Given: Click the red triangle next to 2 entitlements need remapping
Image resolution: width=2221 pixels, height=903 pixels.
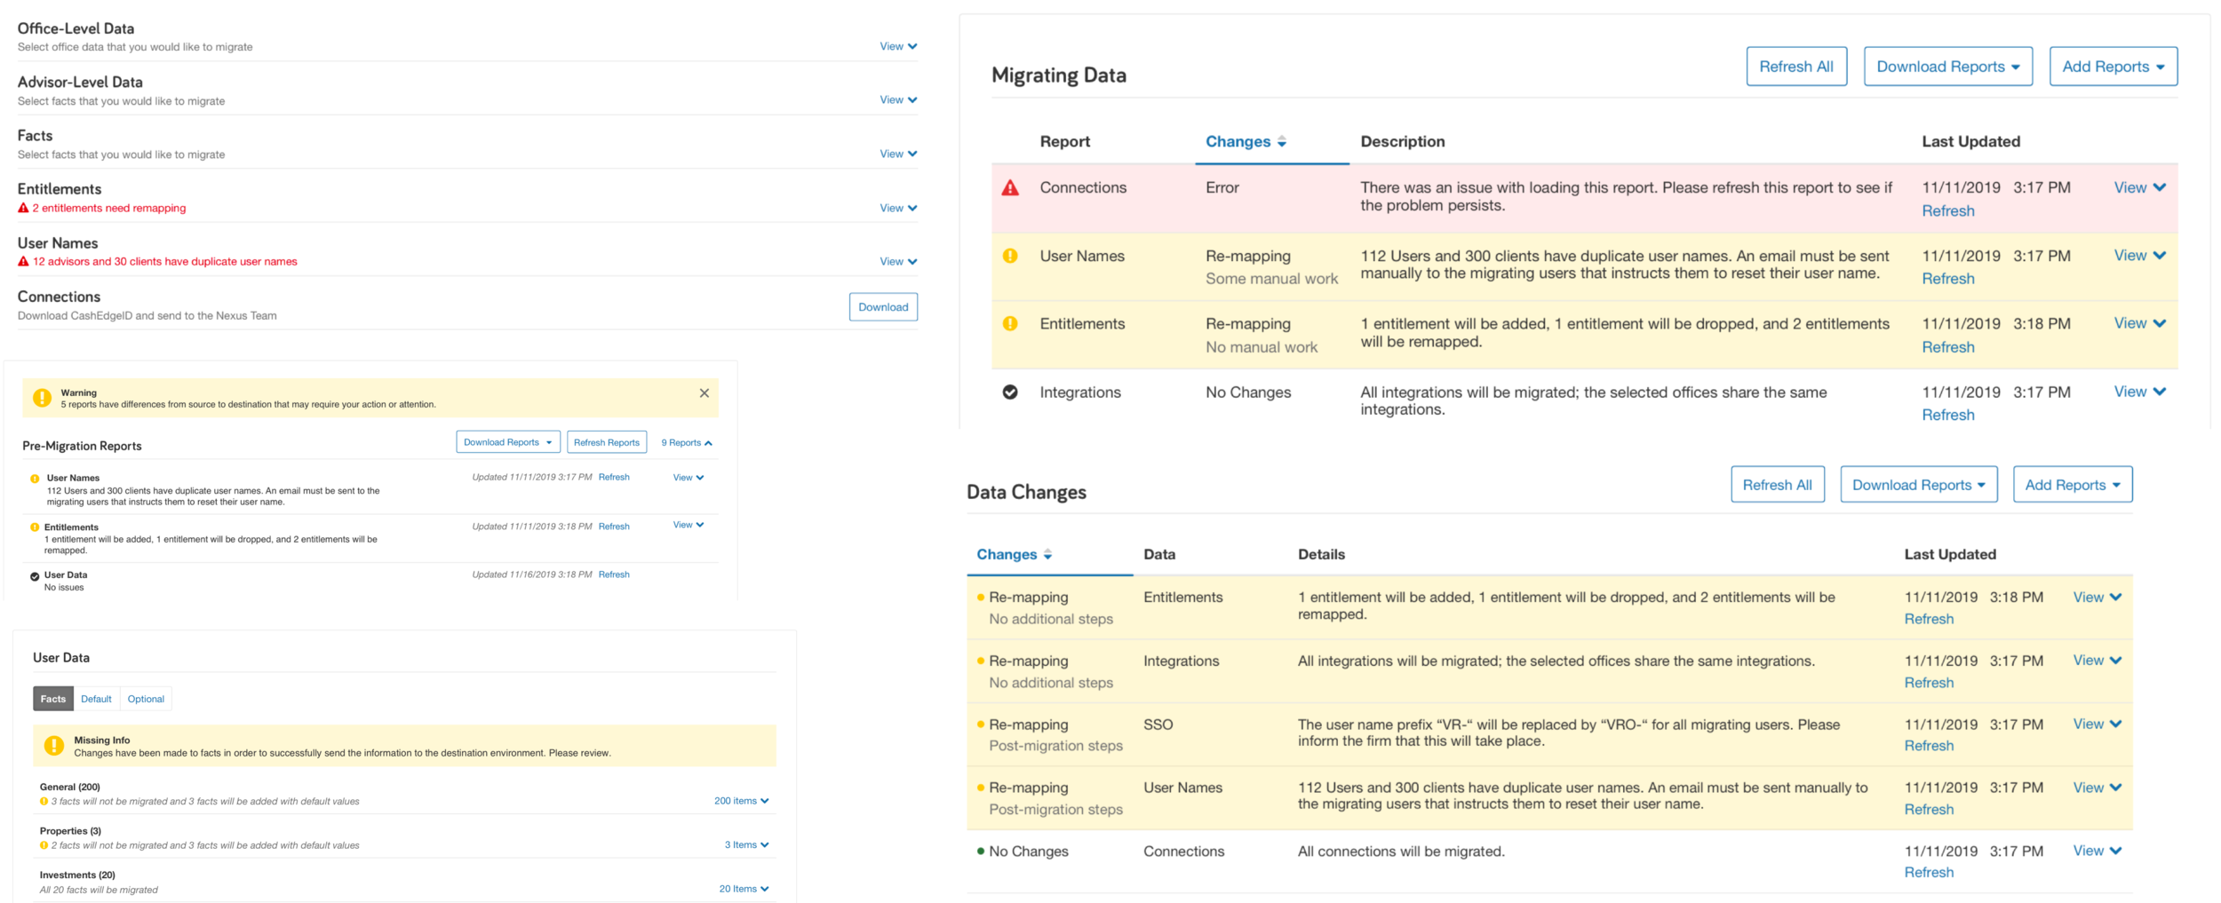Looking at the screenshot, I should pyautogui.click(x=24, y=208).
